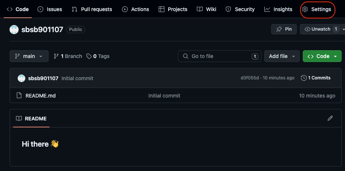
Task: Click the Public visibility badge
Action: point(76,30)
